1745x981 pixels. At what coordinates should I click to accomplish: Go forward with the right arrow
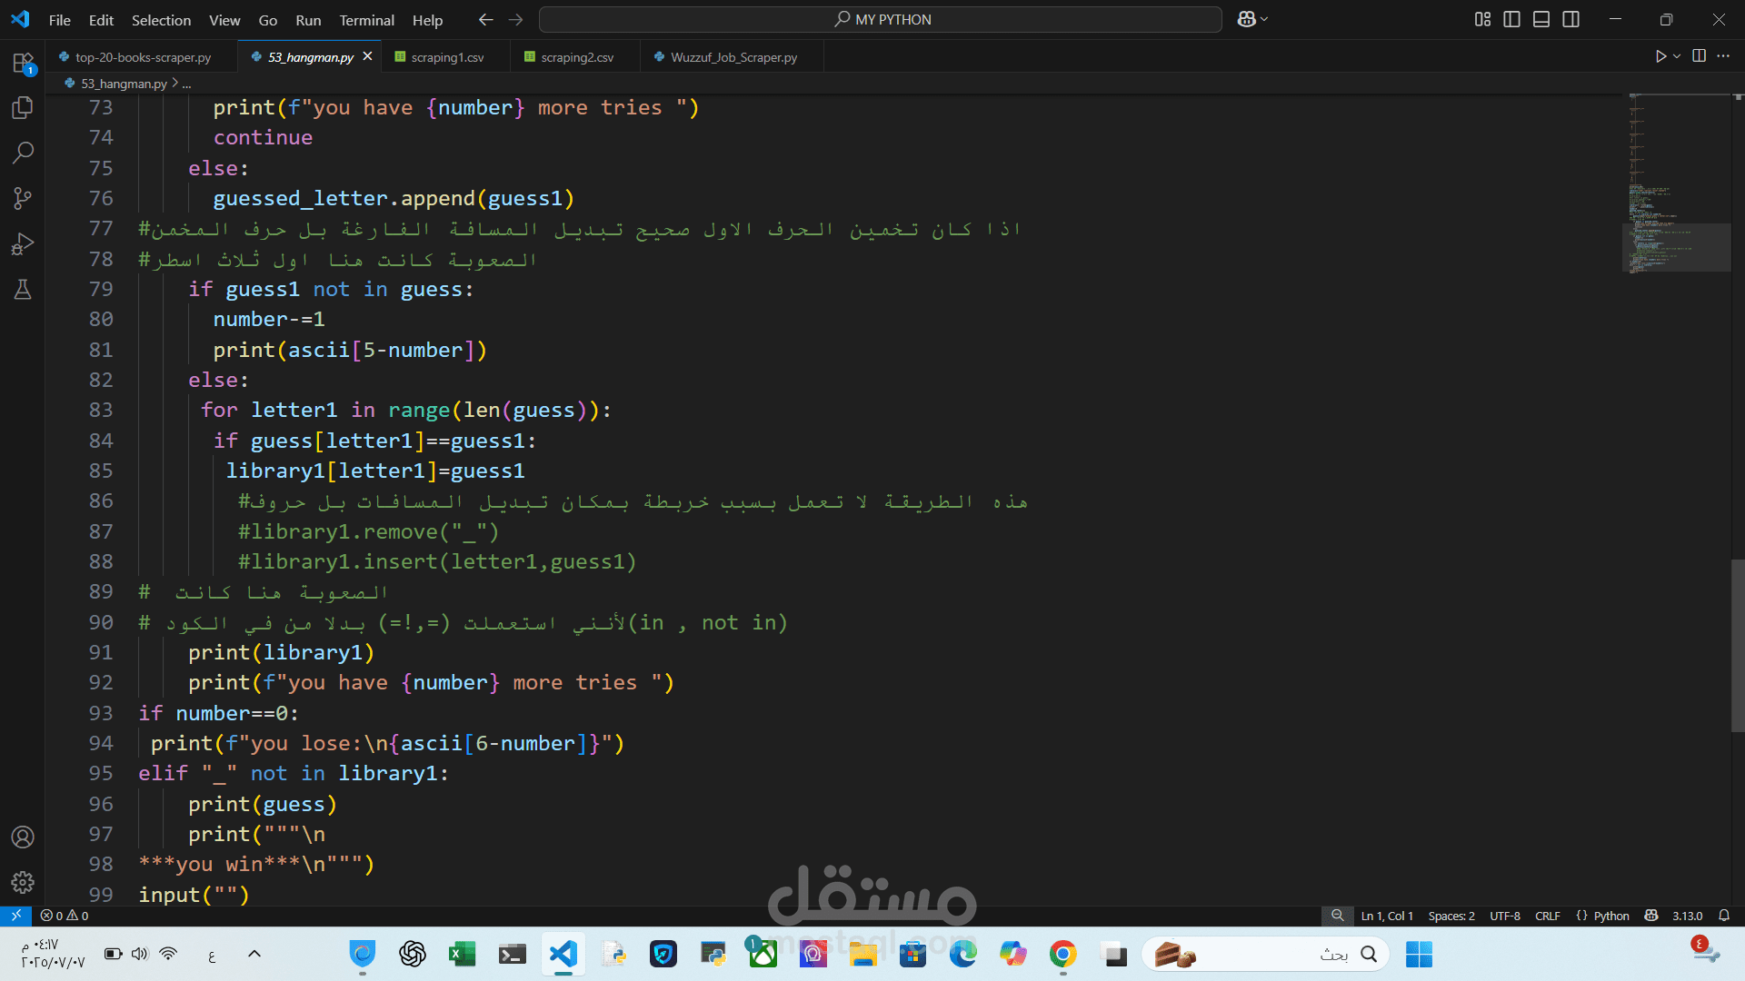(516, 19)
